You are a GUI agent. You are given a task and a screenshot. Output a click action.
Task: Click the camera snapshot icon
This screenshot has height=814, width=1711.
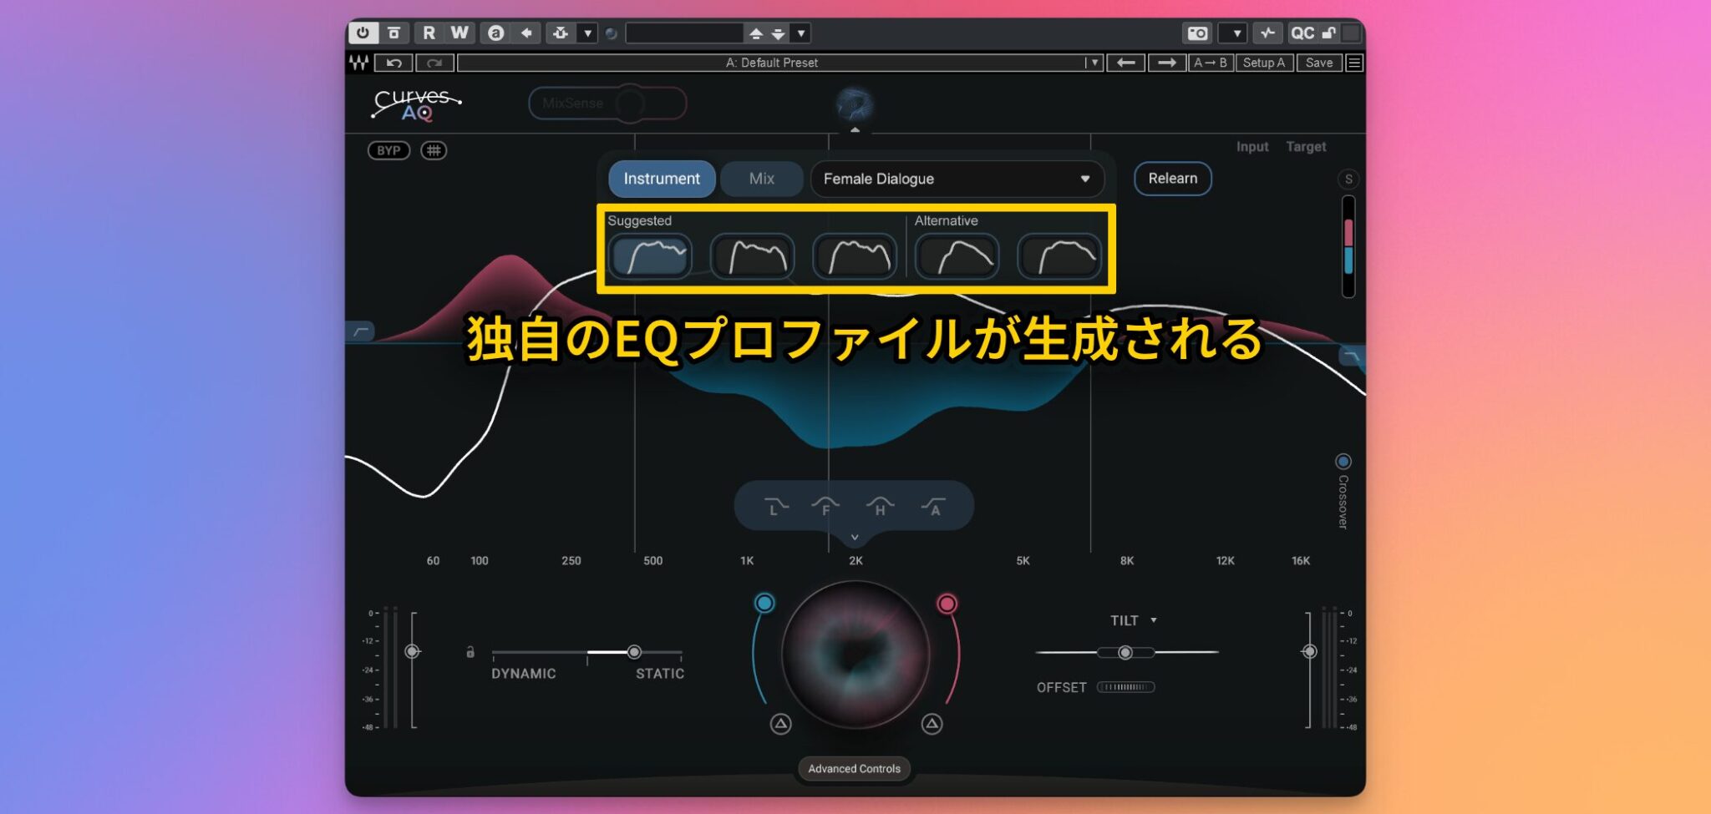[x=1198, y=33]
